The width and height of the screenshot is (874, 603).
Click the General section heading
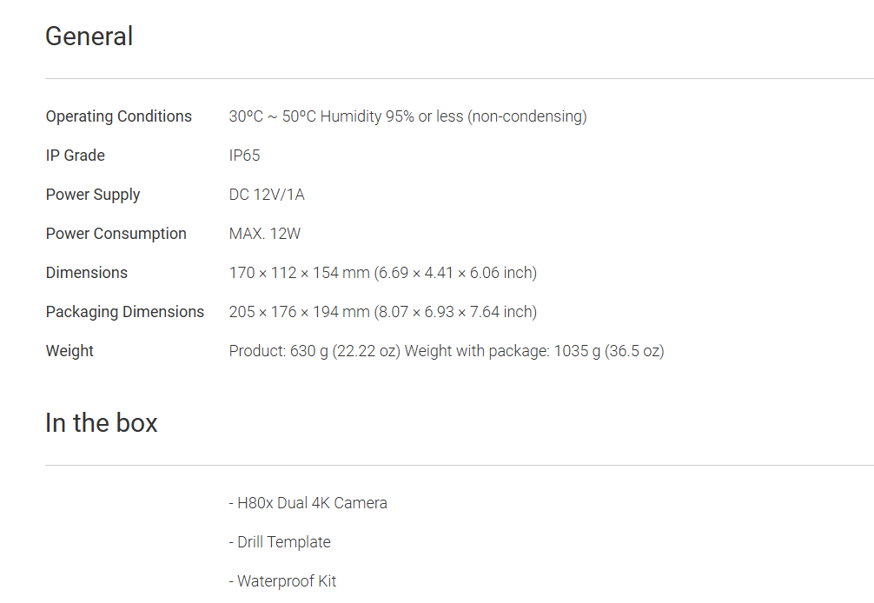89,36
